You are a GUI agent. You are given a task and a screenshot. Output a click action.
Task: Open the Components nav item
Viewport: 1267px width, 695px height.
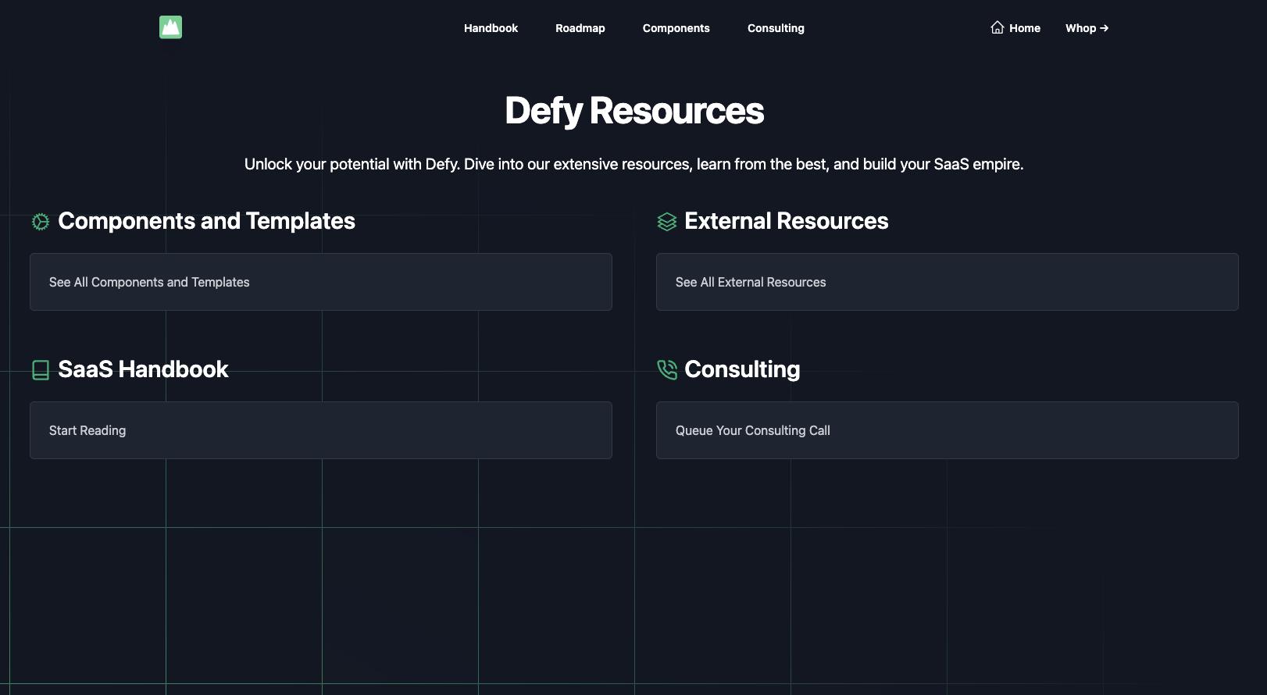click(x=676, y=28)
